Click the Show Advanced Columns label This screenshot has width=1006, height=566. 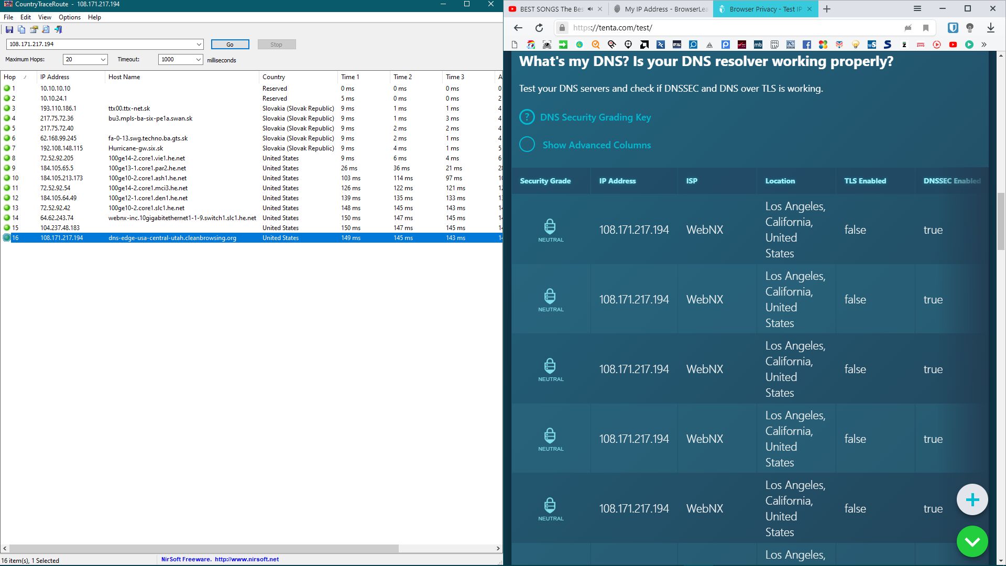597,145
